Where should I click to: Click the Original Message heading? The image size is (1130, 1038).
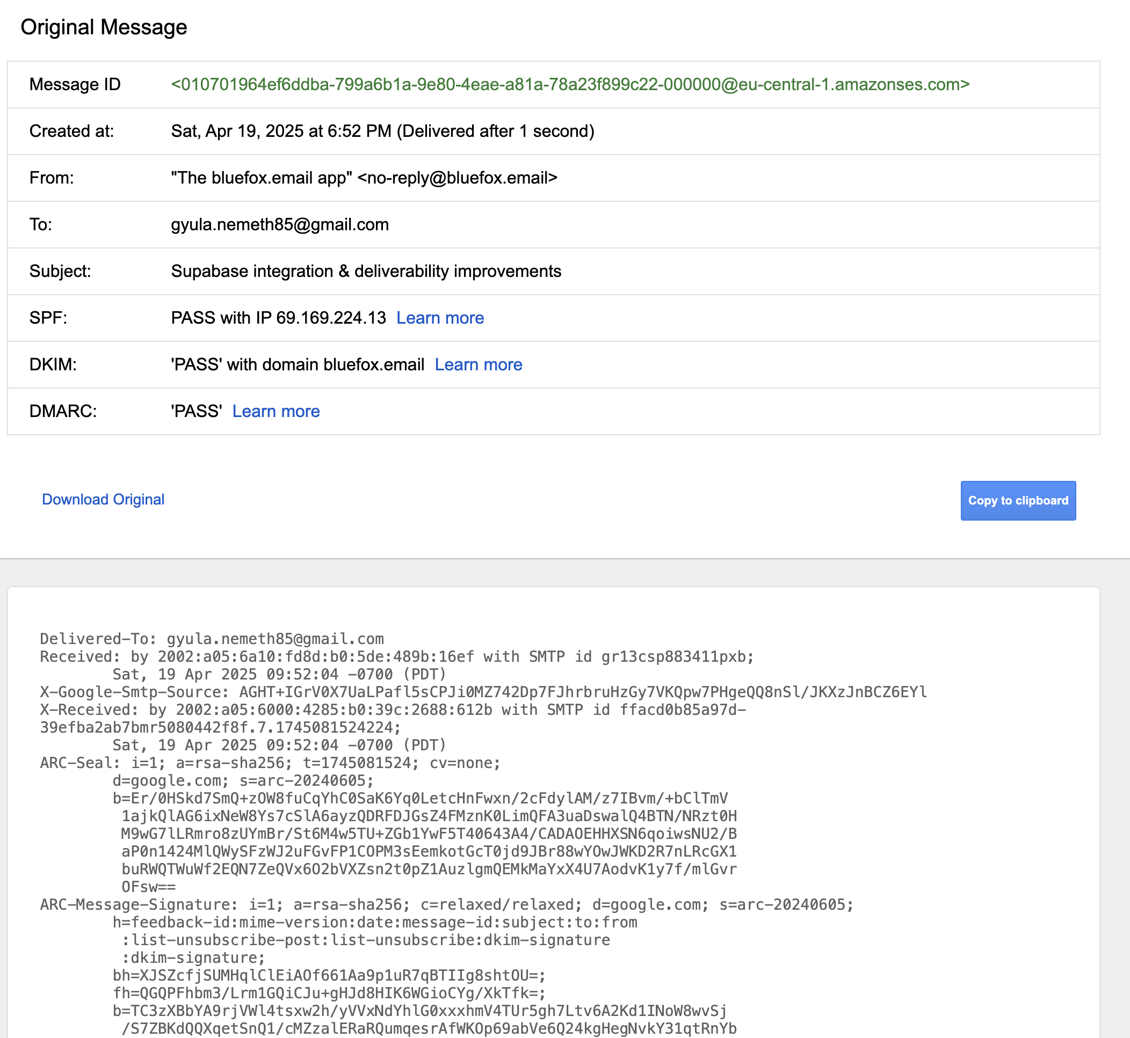[104, 27]
